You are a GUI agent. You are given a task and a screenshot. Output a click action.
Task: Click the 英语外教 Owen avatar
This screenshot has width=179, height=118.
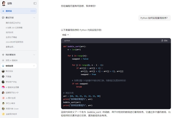pos(3,109)
